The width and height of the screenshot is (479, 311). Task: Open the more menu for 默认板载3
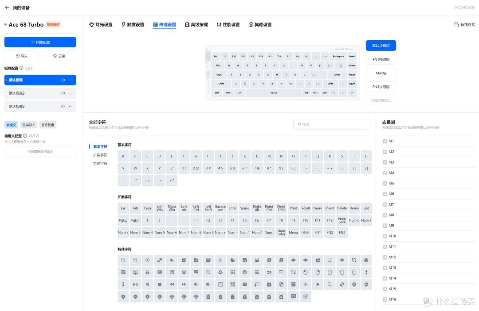tap(70, 106)
